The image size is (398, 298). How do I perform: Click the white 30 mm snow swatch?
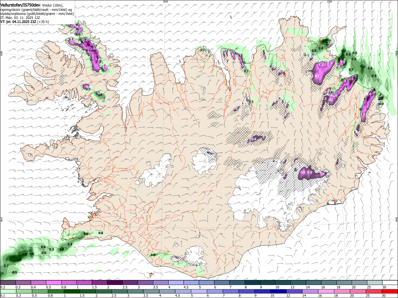(390, 282)
